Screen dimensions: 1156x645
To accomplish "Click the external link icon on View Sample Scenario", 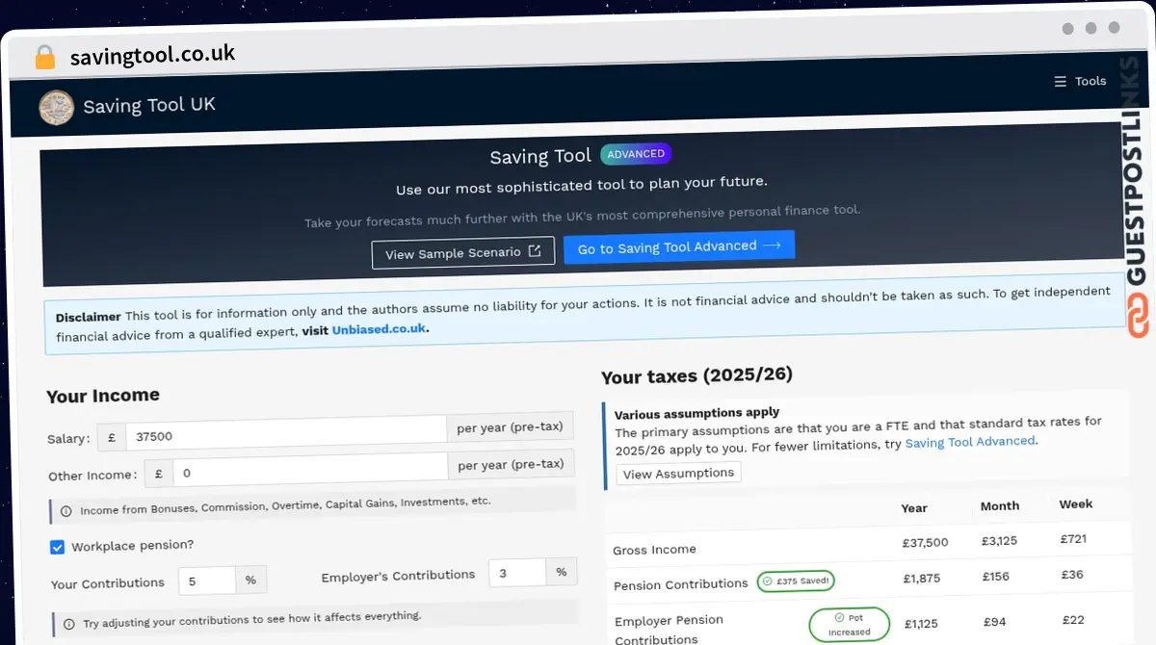I will (535, 251).
